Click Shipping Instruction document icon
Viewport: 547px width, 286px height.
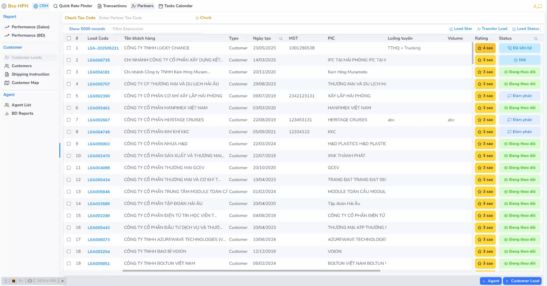coord(7,74)
